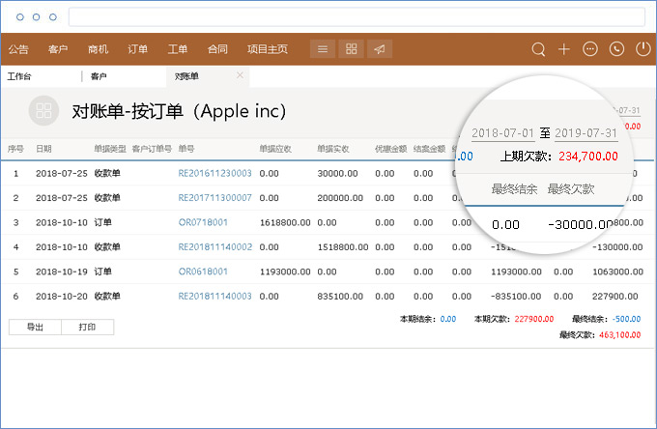Switch to the 工作台 tab
Image resolution: width=657 pixels, height=429 pixels.
(20, 76)
